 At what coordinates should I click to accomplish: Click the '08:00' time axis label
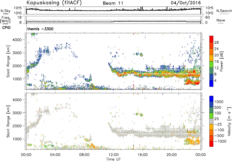(x=84, y=155)
